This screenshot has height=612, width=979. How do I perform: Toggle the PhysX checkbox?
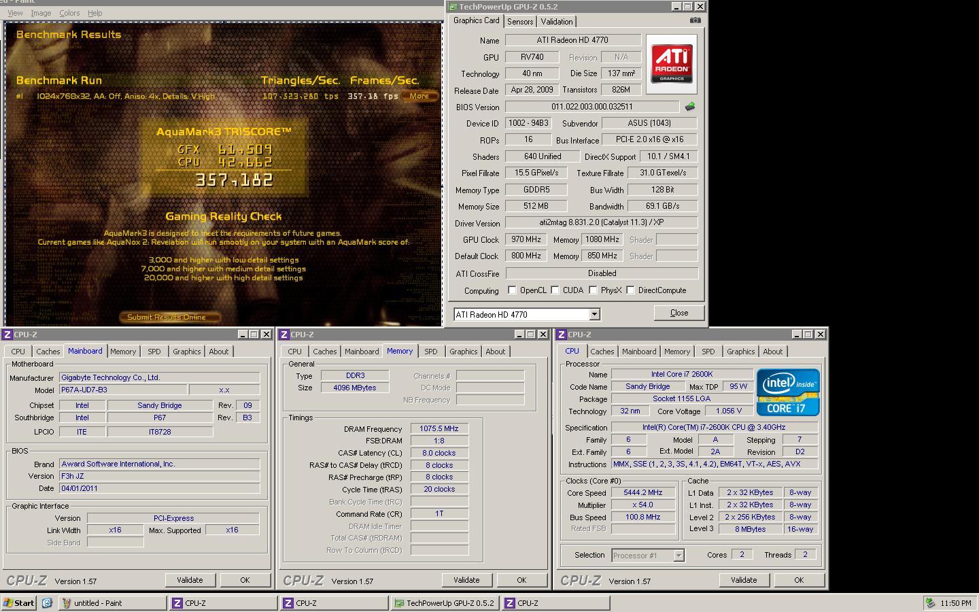593,290
